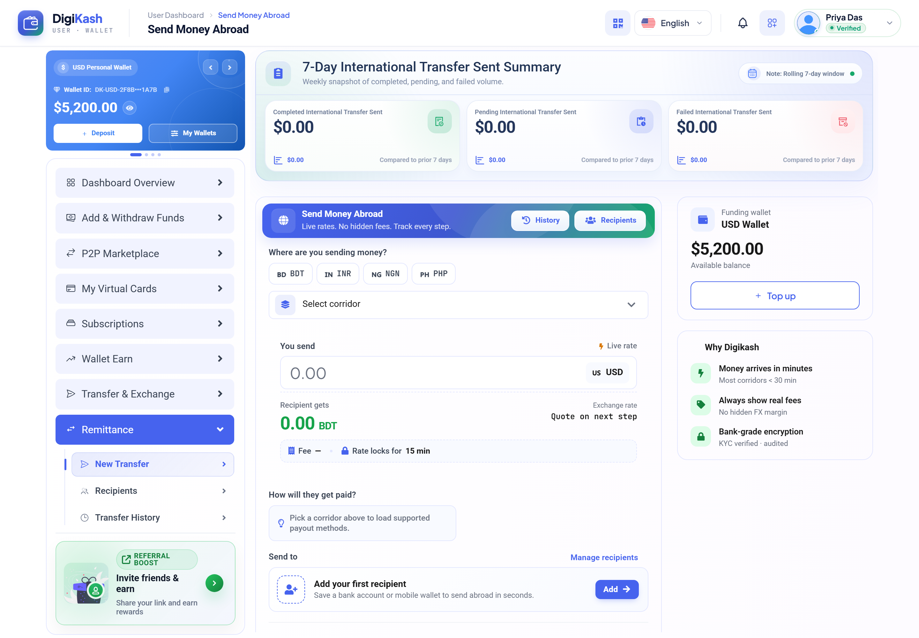Open Recipients button in banner
This screenshot has height=638, width=919.
610,220
